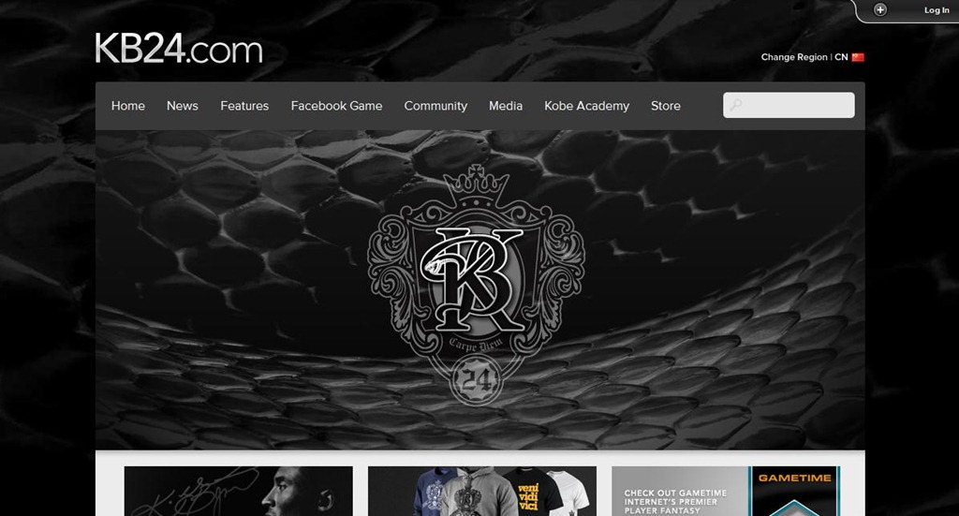Viewport: 959px width, 516px height.
Task: Open the Change Region selector
Action: pyautogui.click(x=794, y=57)
